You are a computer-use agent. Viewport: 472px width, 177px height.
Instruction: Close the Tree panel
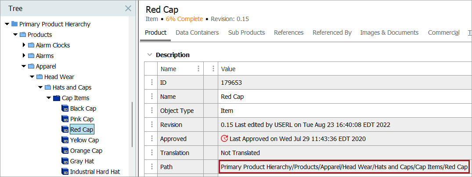coord(128,8)
